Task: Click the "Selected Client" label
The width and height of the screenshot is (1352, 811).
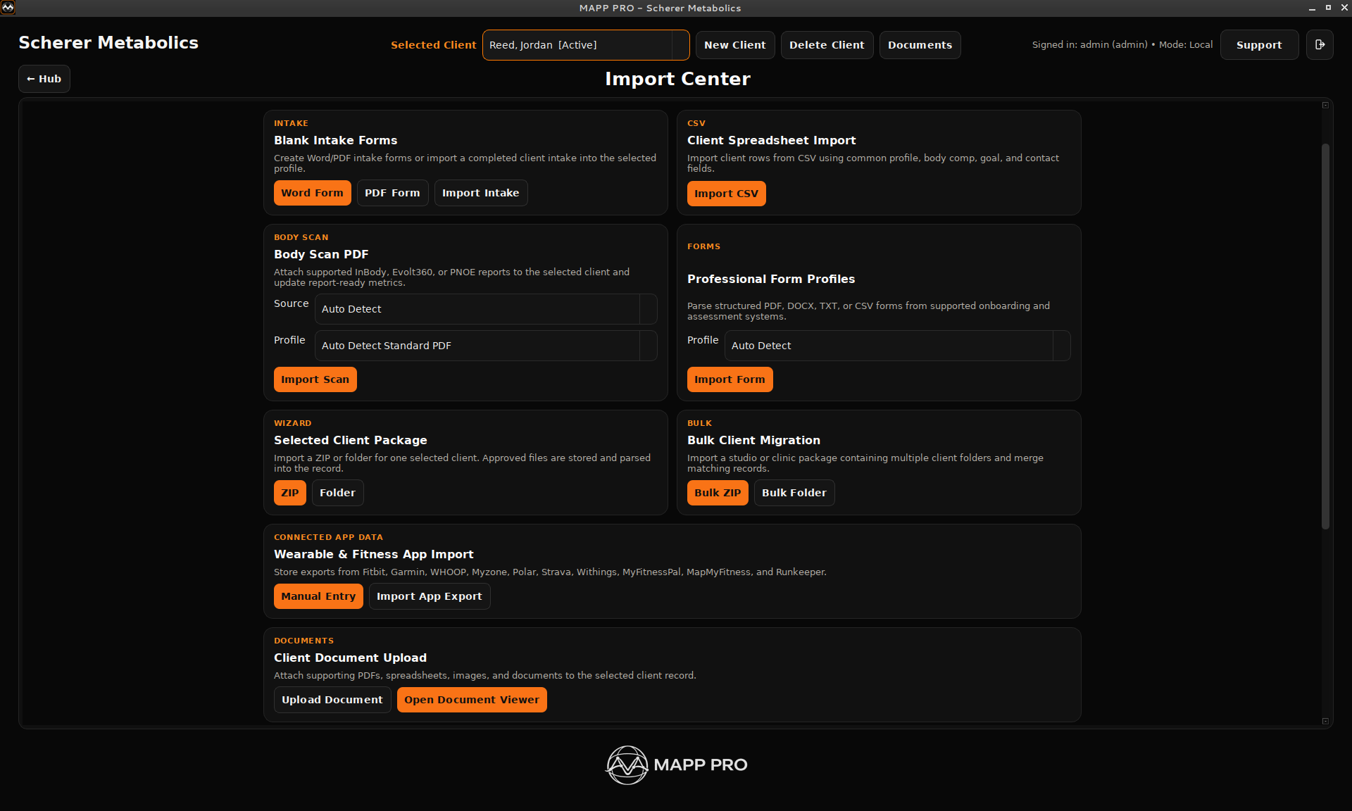Action: [x=434, y=45]
